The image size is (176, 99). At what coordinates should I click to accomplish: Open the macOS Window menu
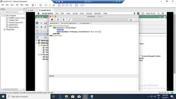click(98, 13)
